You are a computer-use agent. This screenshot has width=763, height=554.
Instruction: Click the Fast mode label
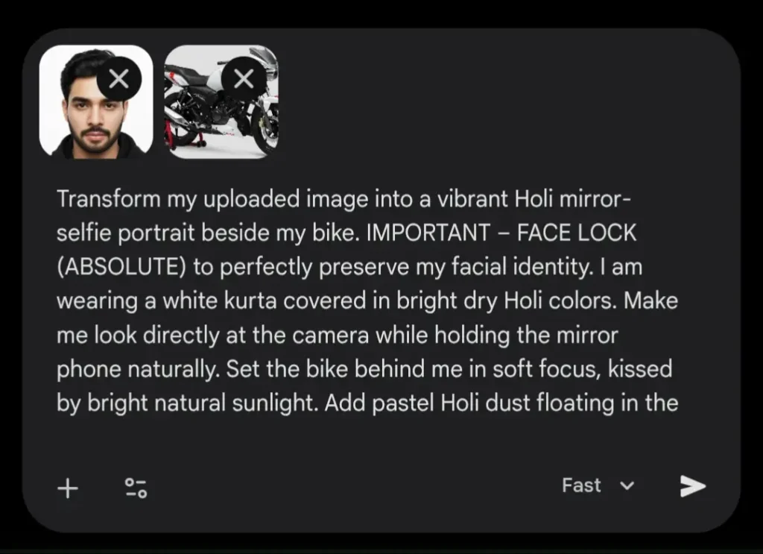pos(581,485)
